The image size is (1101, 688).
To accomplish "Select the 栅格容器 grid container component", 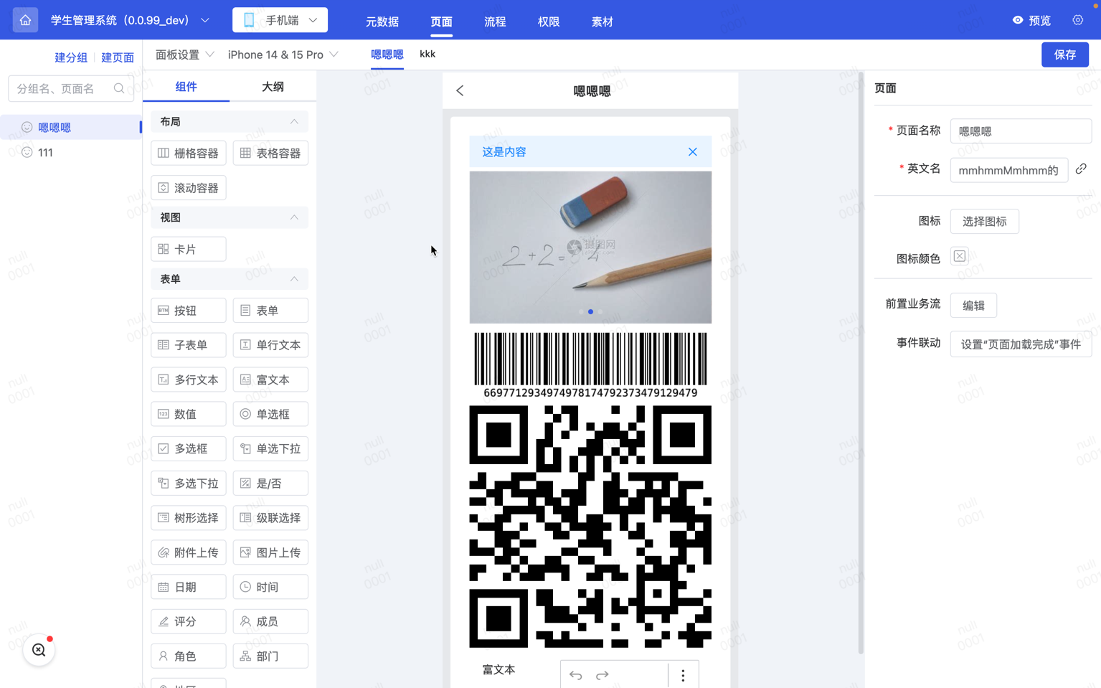I will pyautogui.click(x=189, y=153).
